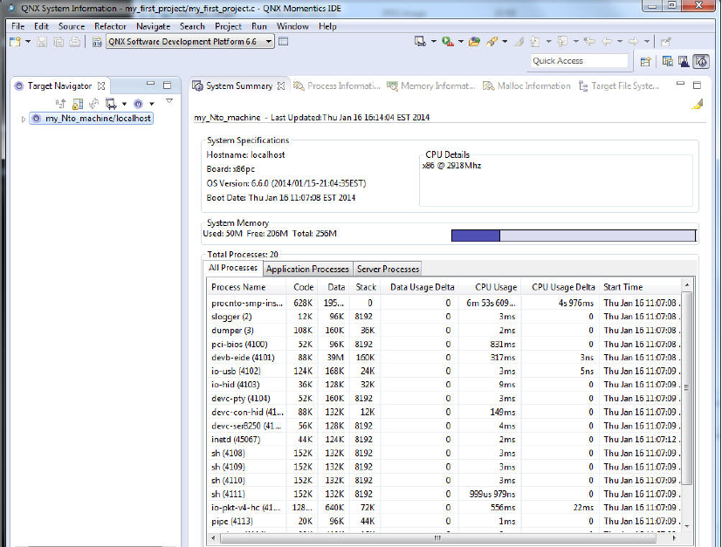Sort by Stack column header
722x547 pixels.
366,287
